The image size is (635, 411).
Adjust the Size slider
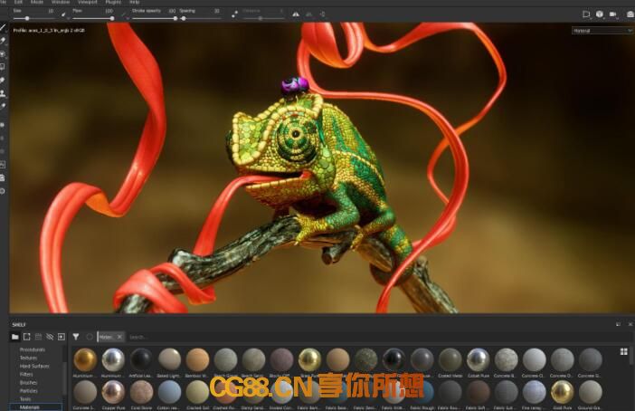click(x=27, y=18)
